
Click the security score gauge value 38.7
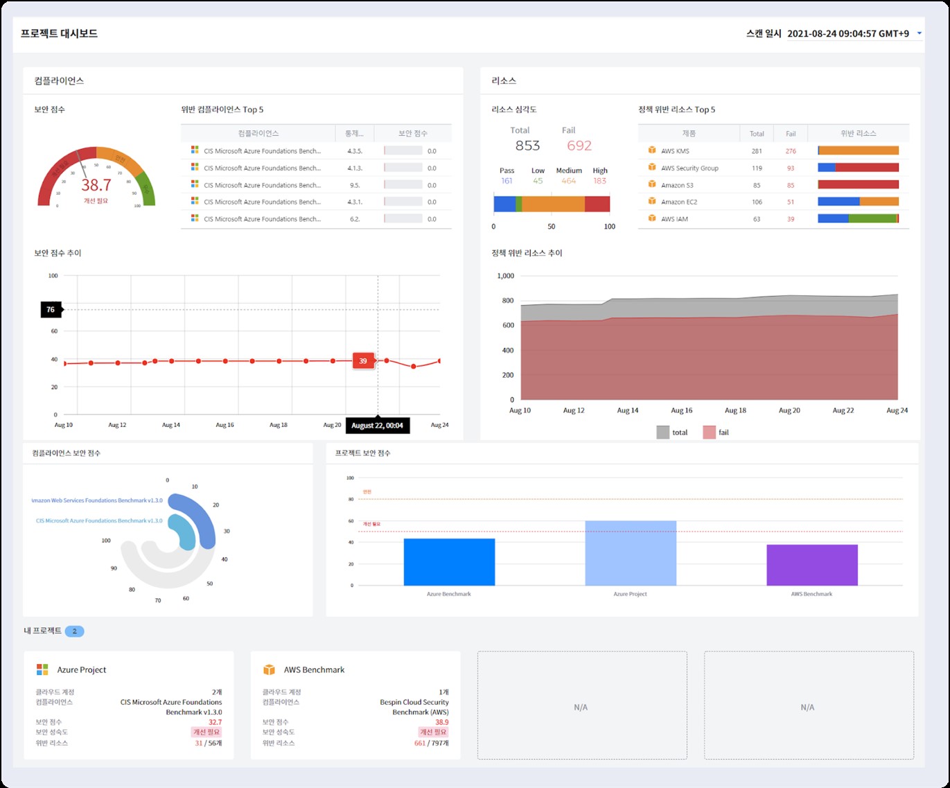96,185
